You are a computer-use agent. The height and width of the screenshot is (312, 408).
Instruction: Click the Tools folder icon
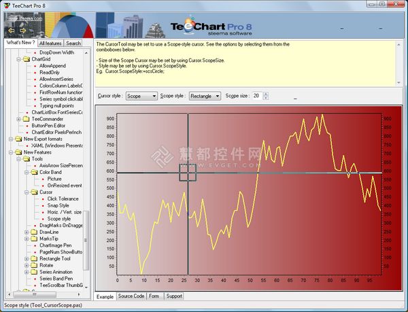click(27, 159)
